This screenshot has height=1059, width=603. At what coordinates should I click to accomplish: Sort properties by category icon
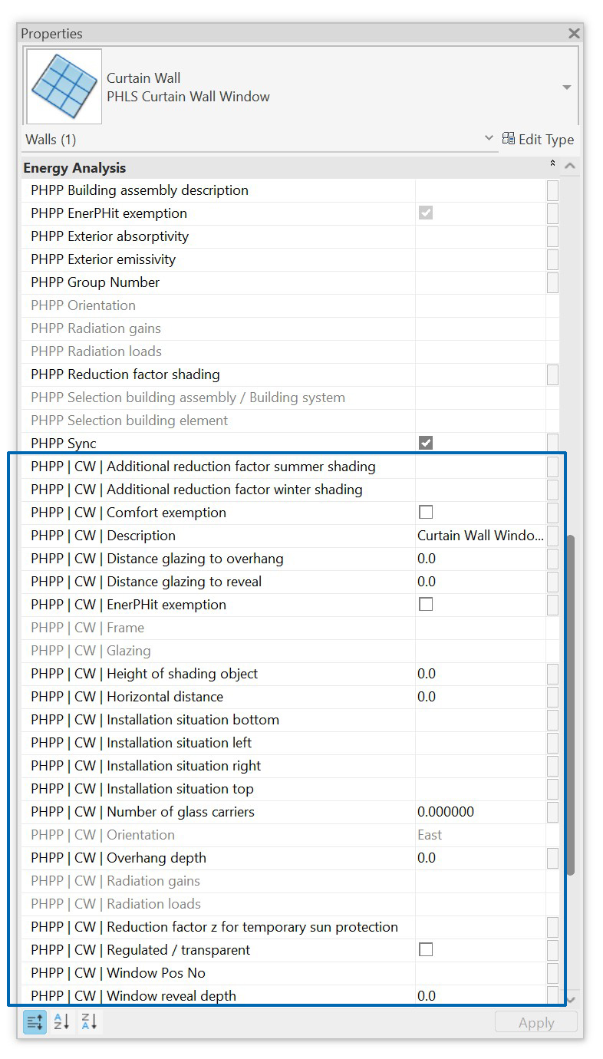pyautogui.click(x=35, y=1021)
